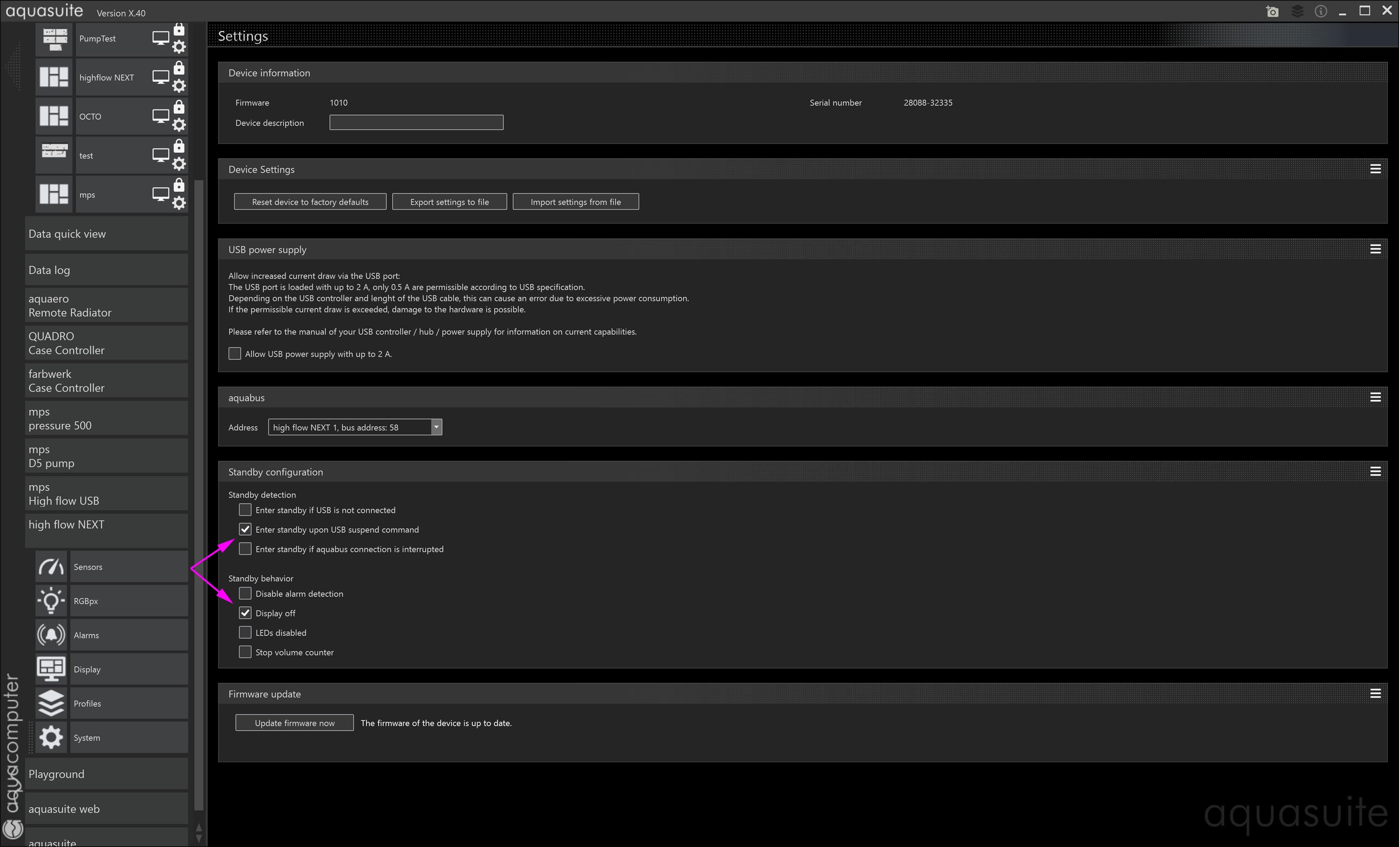
Task: Enable Allow USB power supply up to 2 A
Action: coord(235,354)
